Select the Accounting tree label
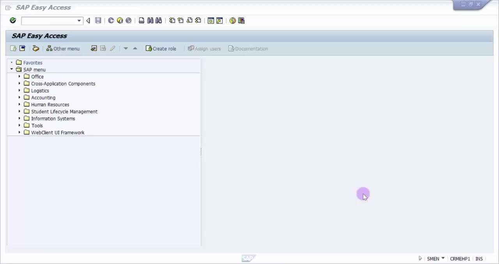This screenshot has height=264, width=499. (x=43, y=98)
